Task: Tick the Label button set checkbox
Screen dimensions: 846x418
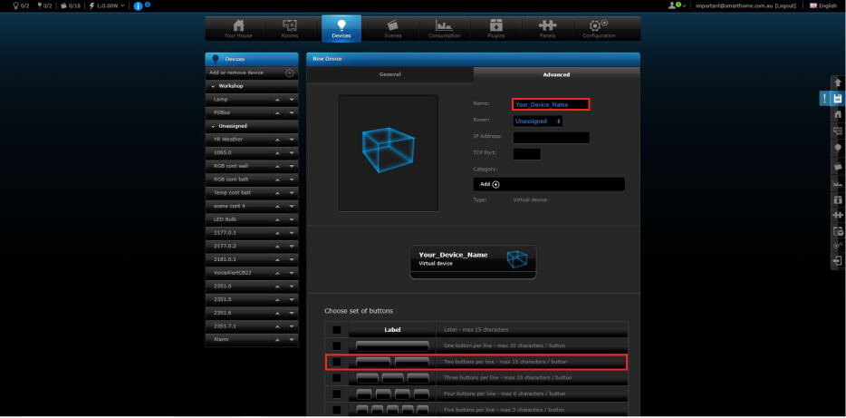Action: tap(337, 329)
